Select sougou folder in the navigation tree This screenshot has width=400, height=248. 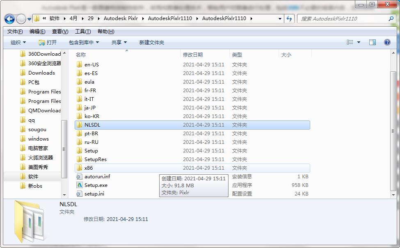tap(33, 129)
